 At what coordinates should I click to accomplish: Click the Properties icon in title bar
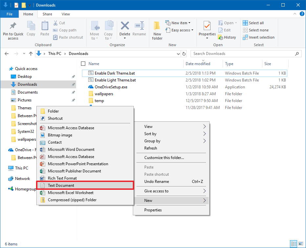(x=16, y=5)
